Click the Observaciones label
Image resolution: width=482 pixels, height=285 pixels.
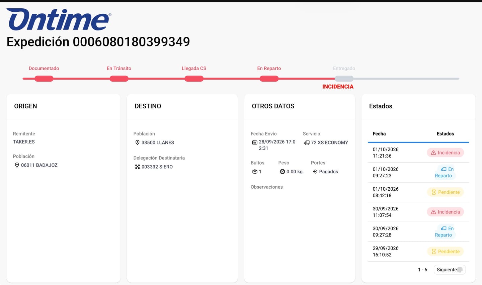267,187
